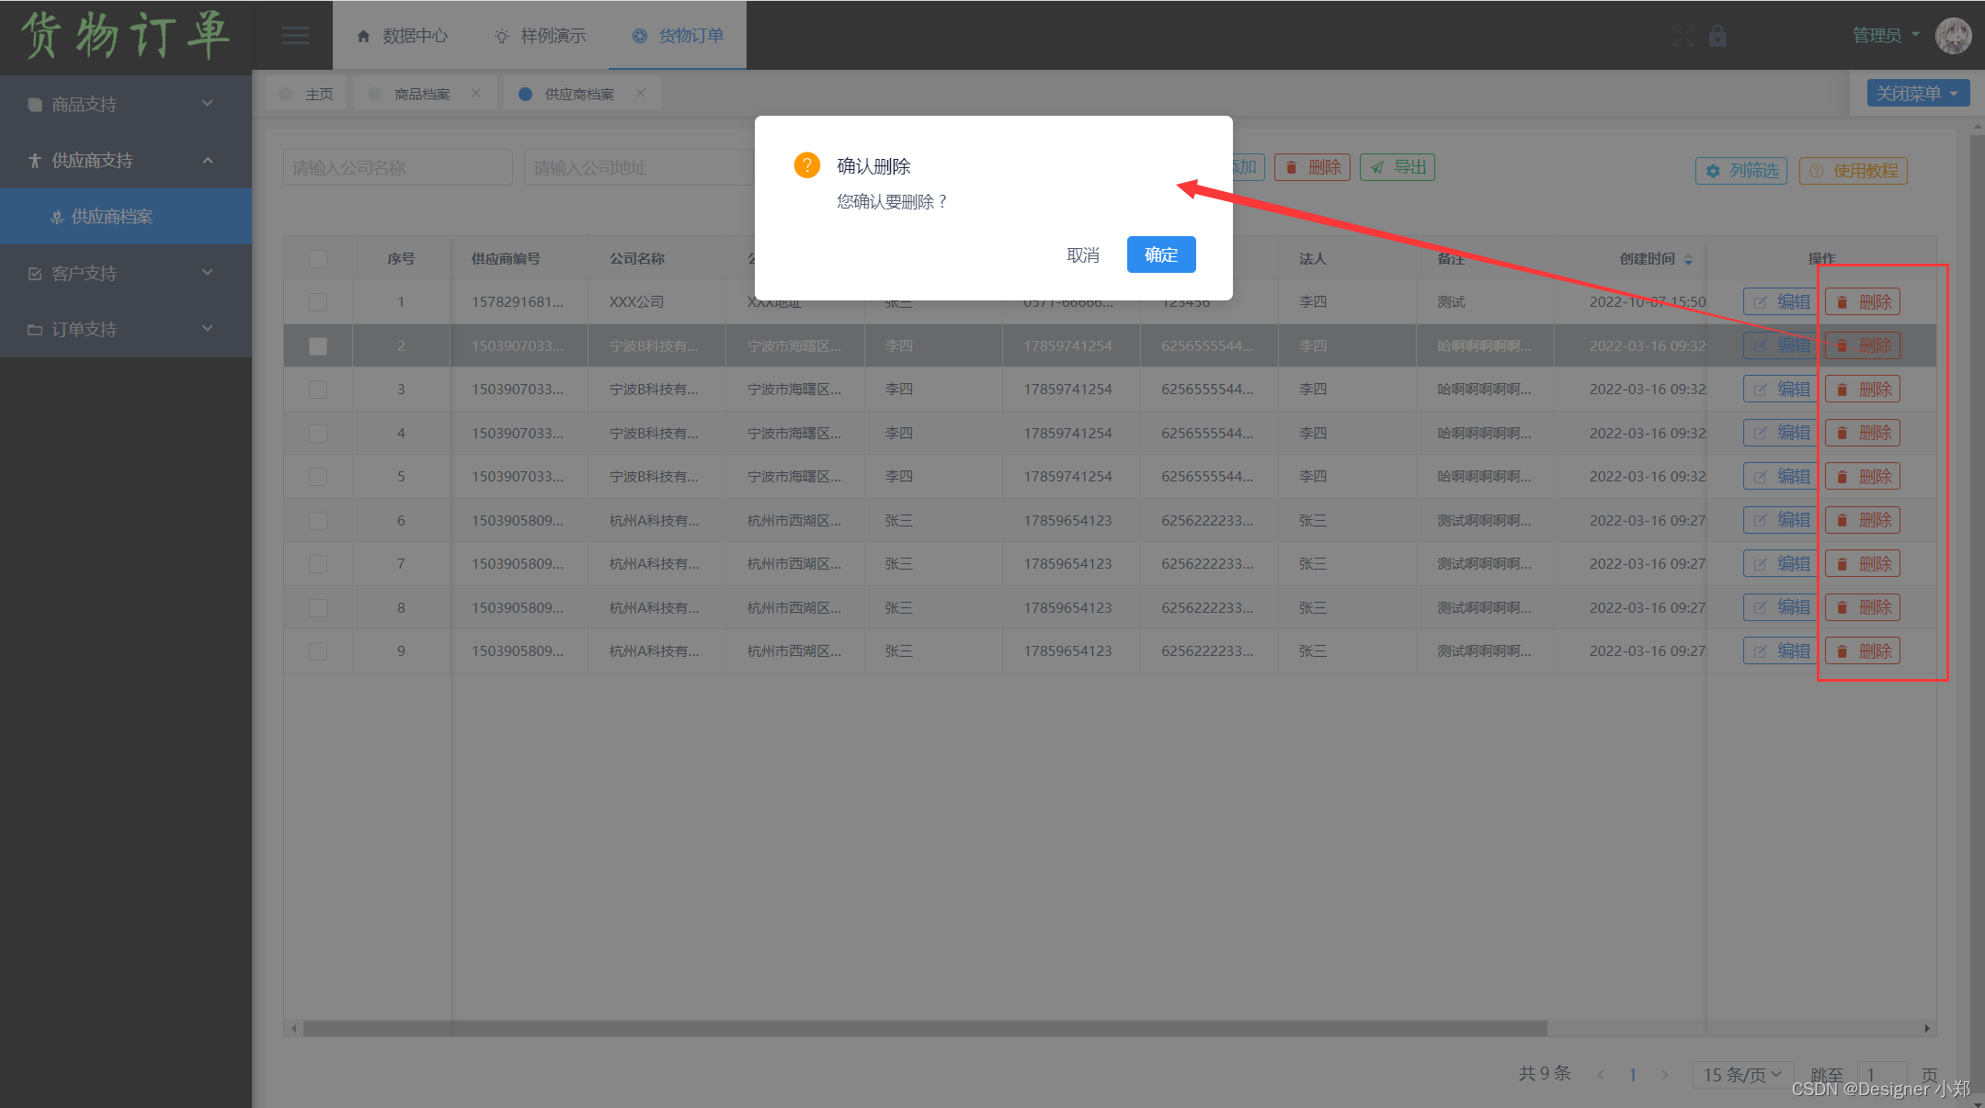This screenshot has height=1108, width=1985.
Task: Open the 关闭菜单 dropdown button
Action: [x=1917, y=94]
